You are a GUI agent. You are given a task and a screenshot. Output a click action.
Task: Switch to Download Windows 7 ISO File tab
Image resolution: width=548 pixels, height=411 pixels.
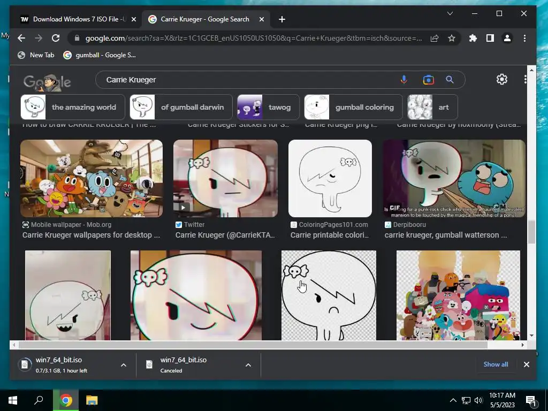click(77, 19)
